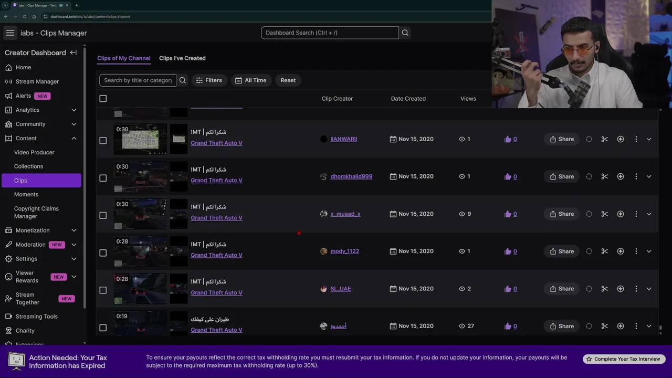Click the browser address bar URL
The width and height of the screenshot is (672, 378).
pyautogui.click(x=90, y=16)
